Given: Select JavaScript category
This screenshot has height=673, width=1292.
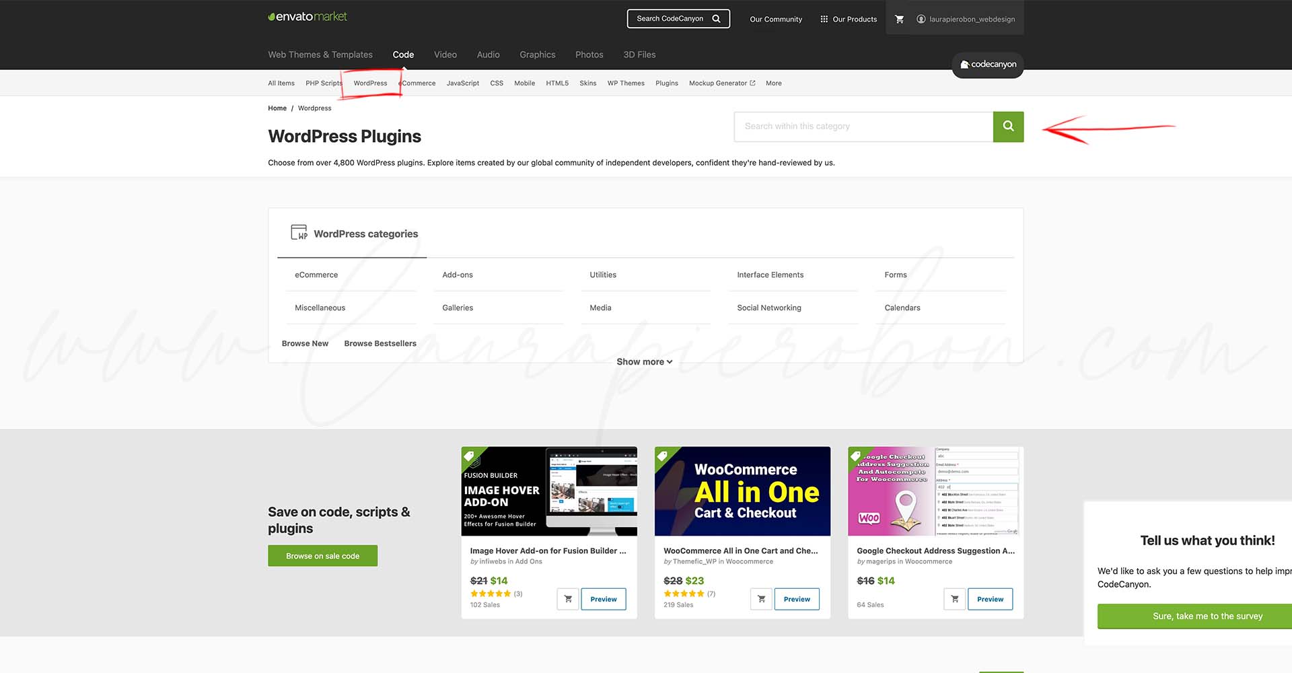Looking at the screenshot, I should (463, 83).
